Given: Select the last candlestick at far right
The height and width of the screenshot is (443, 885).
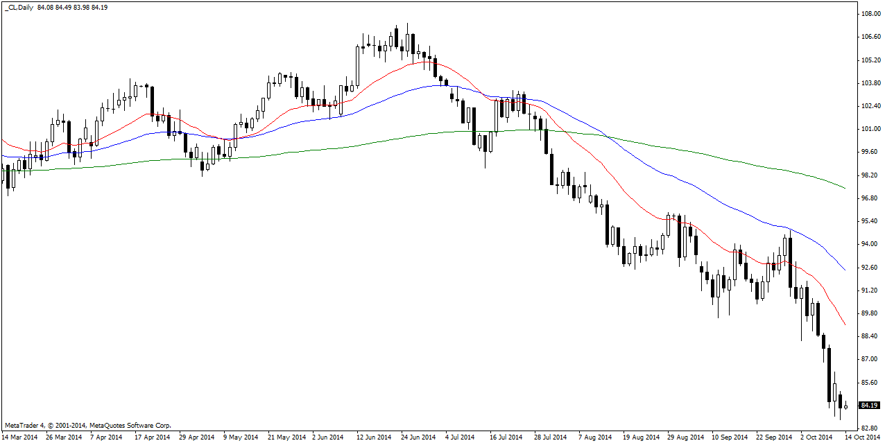Looking at the screenshot, I should coord(845,407).
